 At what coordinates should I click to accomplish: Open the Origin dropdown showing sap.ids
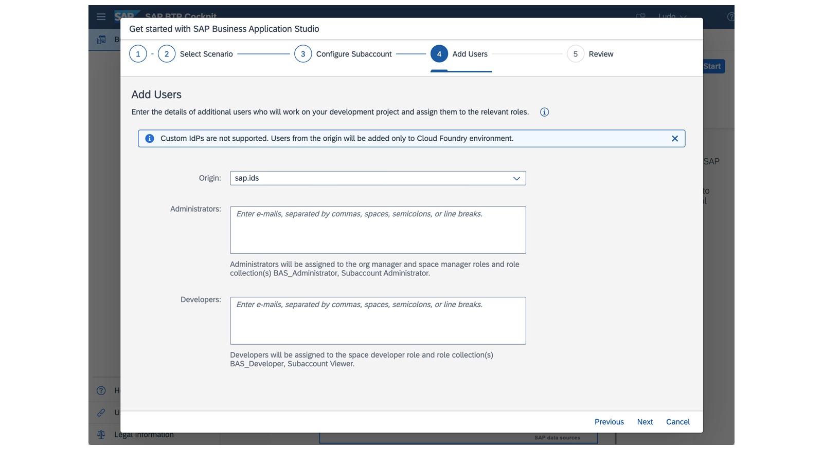tap(378, 178)
